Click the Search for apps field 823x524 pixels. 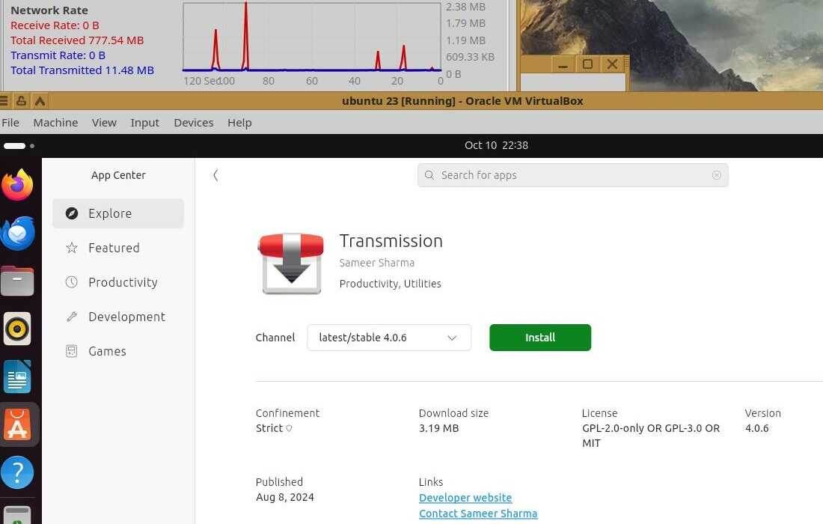572,175
